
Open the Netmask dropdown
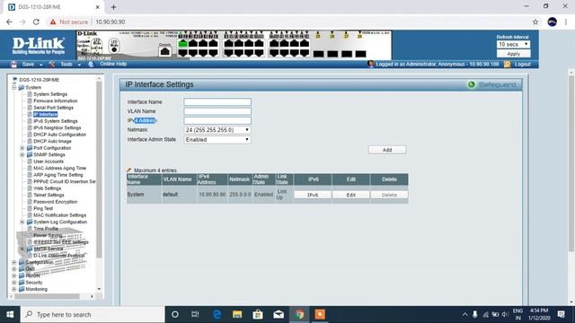click(217, 130)
